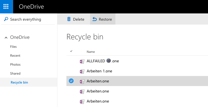This screenshot has width=208, height=107.
Task: Click OneNote icon of Arbeiten 1.one
Action: tap(82, 72)
